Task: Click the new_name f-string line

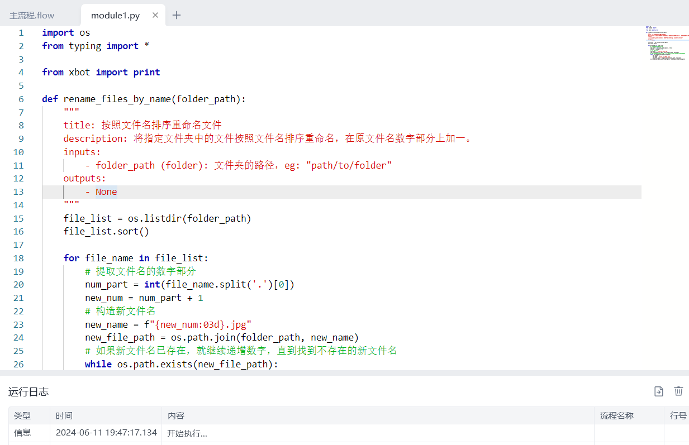Action: pos(168,324)
